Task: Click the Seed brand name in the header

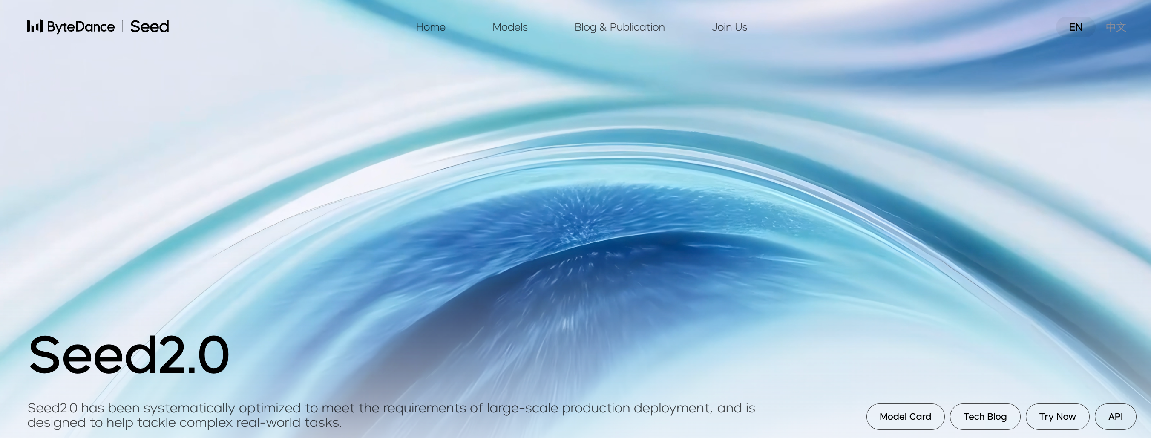Action: (149, 27)
